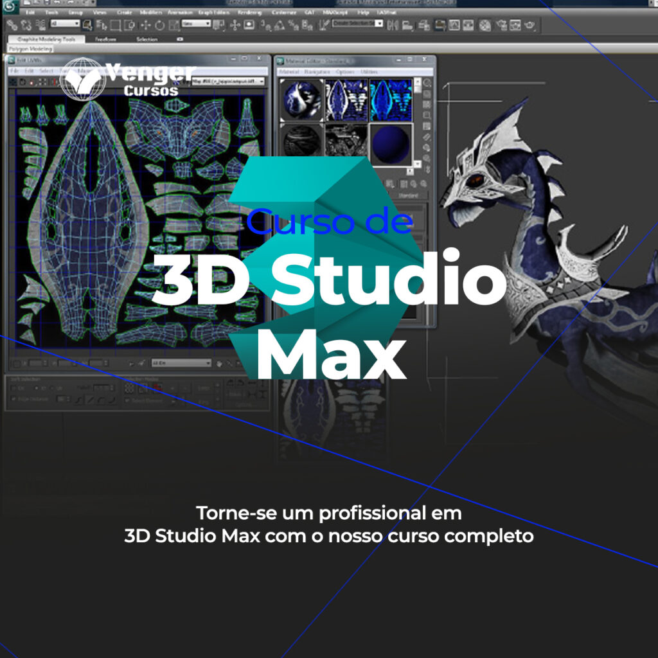Open the Navigation menu in Material Editor
658x658 pixels.
click(317, 72)
